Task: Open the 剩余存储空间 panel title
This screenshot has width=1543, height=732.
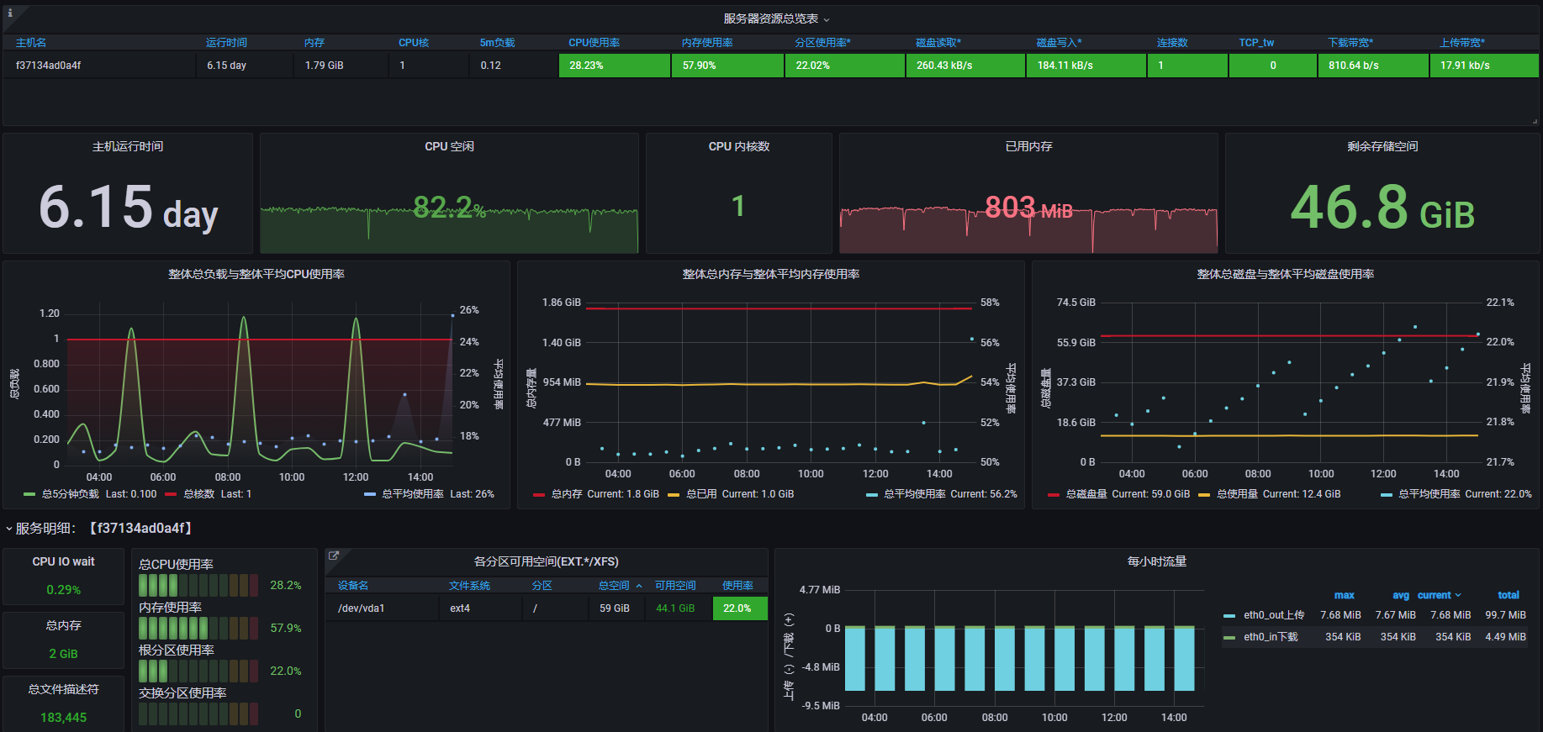Action: click(x=1382, y=146)
